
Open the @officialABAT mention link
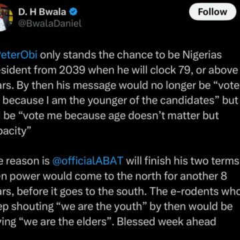[x=87, y=161]
